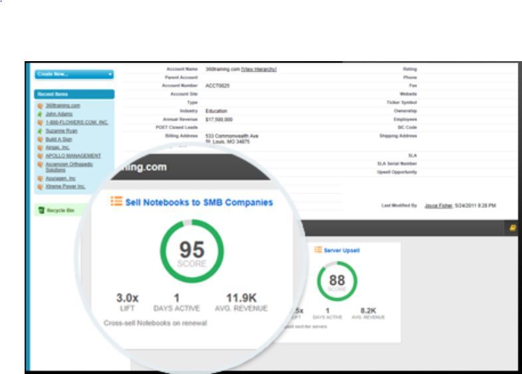The image size is (522, 374).
Task: Open the Joyce Fisher user link
Action: point(438,206)
